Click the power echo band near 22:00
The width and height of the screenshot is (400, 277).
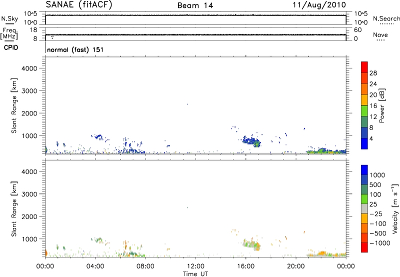[x=326, y=151]
